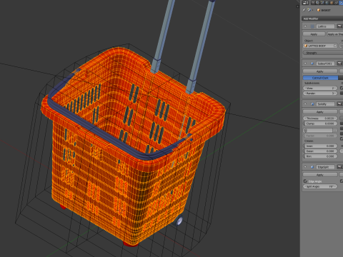
Task: Click the Split Angle slider
Action: coord(320,186)
